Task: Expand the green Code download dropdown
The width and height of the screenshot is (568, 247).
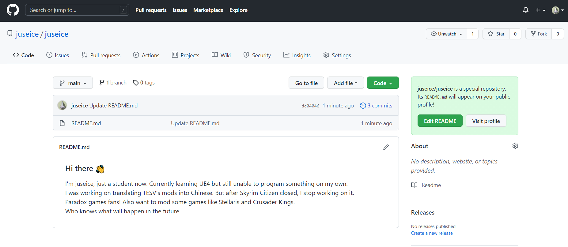Action: point(383,83)
